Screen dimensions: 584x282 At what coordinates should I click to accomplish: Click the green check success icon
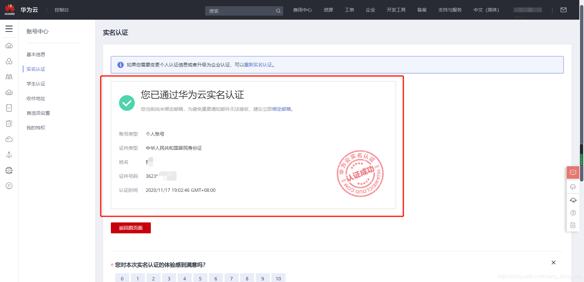point(127,103)
